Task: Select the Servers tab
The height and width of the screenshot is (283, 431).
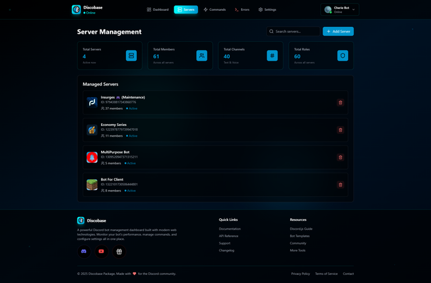Action: (x=186, y=9)
